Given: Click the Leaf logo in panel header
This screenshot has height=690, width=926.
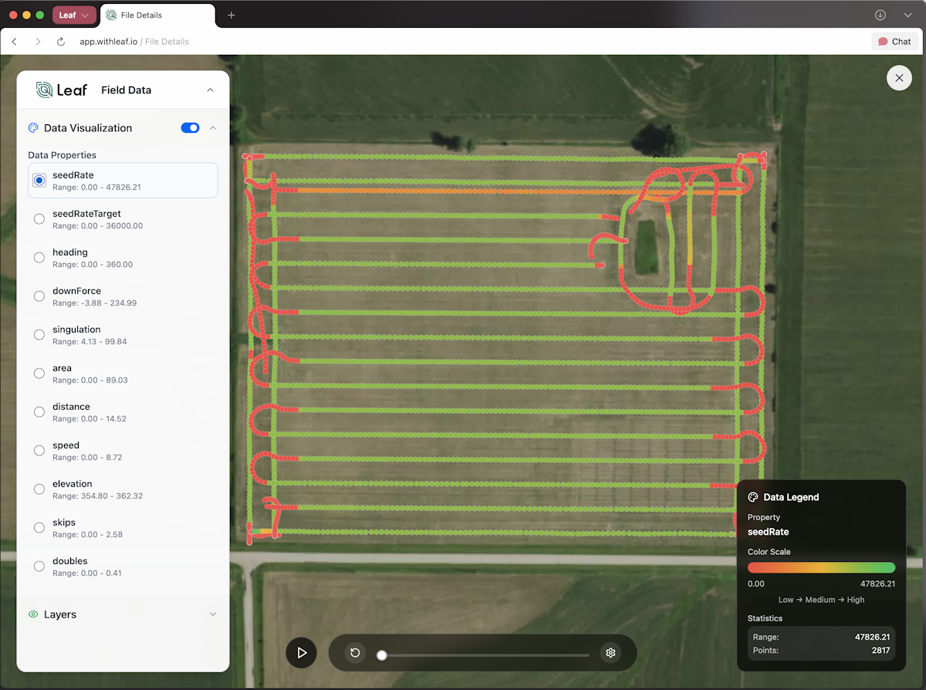Looking at the screenshot, I should 62,90.
